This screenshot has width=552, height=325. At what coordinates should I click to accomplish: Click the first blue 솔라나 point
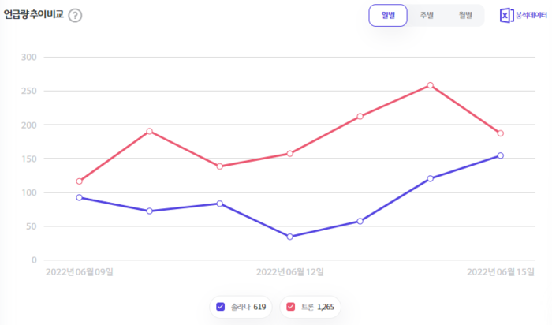(x=79, y=197)
